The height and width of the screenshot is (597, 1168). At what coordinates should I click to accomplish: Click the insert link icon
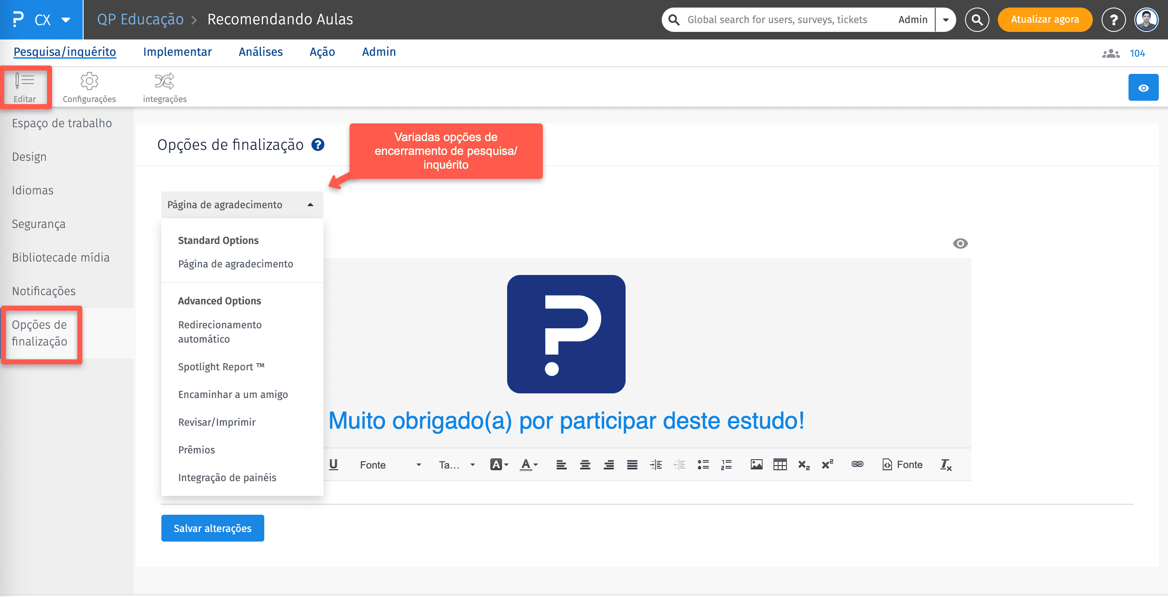pyautogui.click(x=857, y=464)
